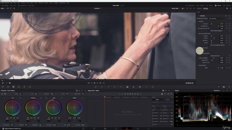The height and width of the screenshot is (130, 232).
Task: Toggle loop playback in viewer
Action: pyautogui.click(x=104, y=83)
